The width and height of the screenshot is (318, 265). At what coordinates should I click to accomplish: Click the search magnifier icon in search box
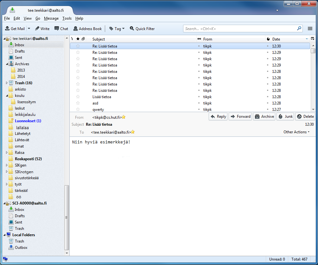[299, 28]
